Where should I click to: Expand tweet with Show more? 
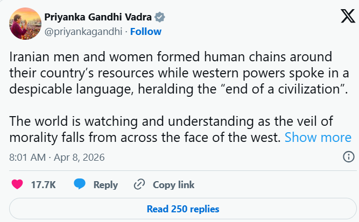coord(318,137)
